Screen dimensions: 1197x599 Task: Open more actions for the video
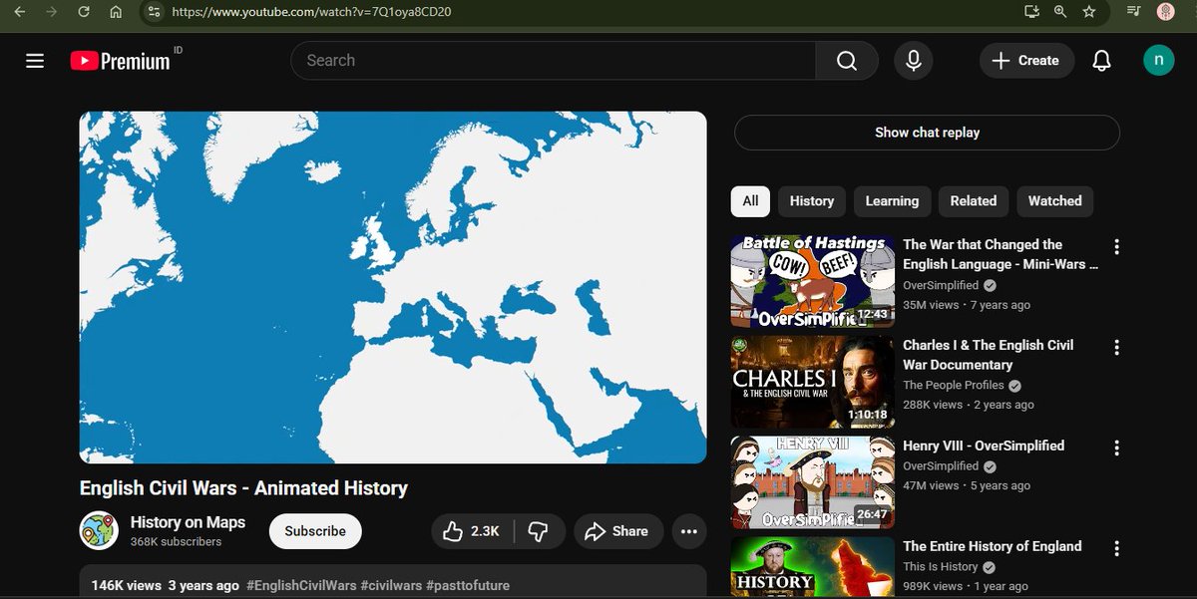688,531
